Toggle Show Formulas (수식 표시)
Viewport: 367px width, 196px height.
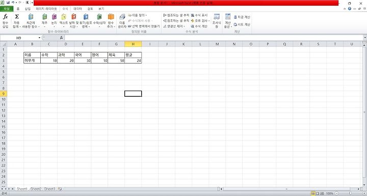pyautogui.click(x=199, y=15)
